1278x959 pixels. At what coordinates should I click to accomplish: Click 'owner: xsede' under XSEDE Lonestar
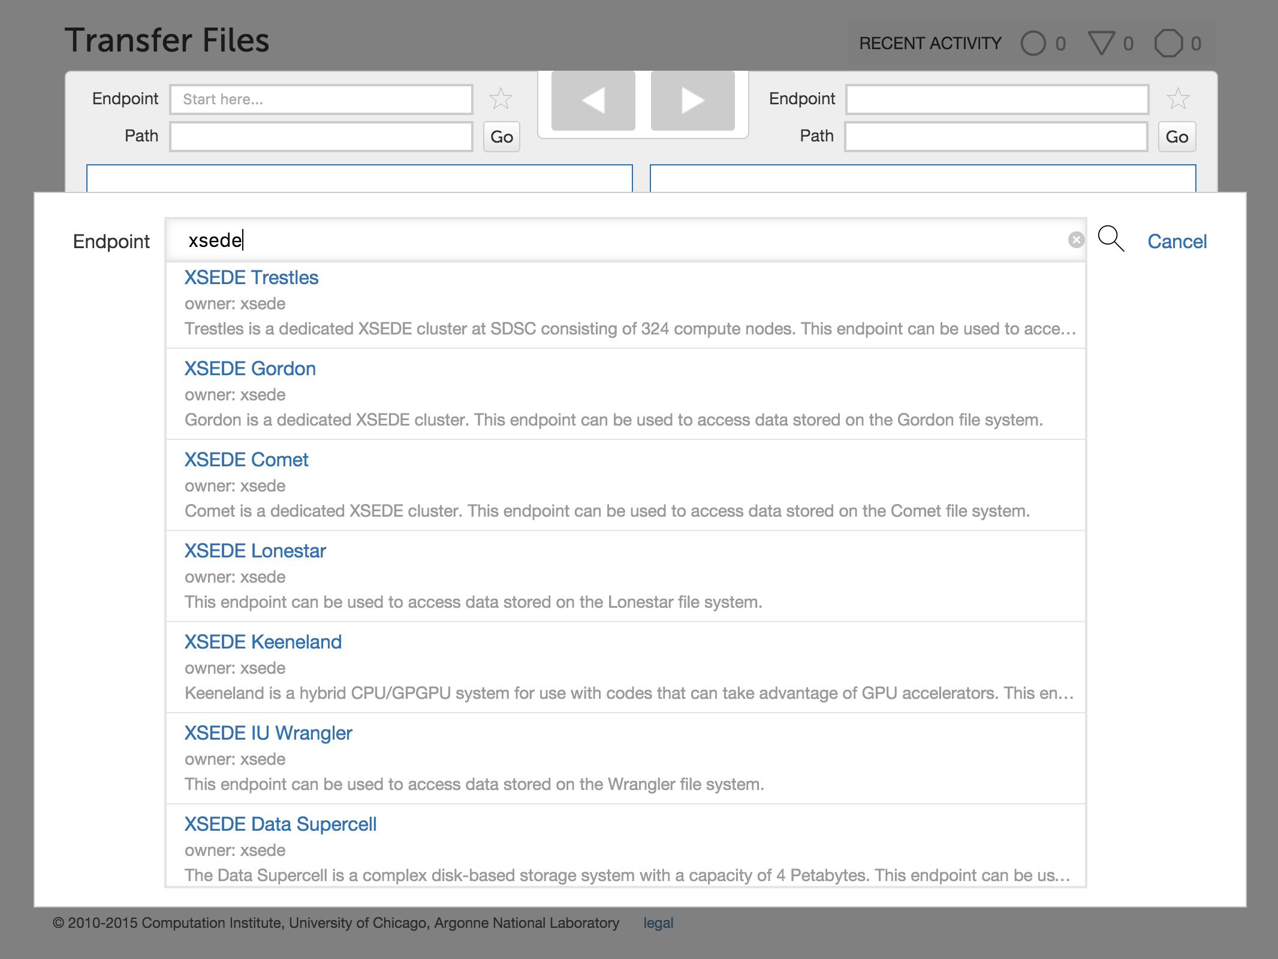click(x=235, y=577)
